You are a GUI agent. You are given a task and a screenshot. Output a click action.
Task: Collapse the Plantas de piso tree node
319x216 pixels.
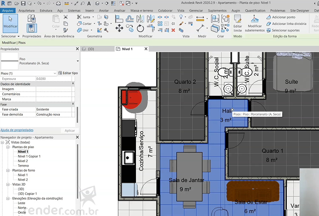pyautogui.click(x=8, y=147)
